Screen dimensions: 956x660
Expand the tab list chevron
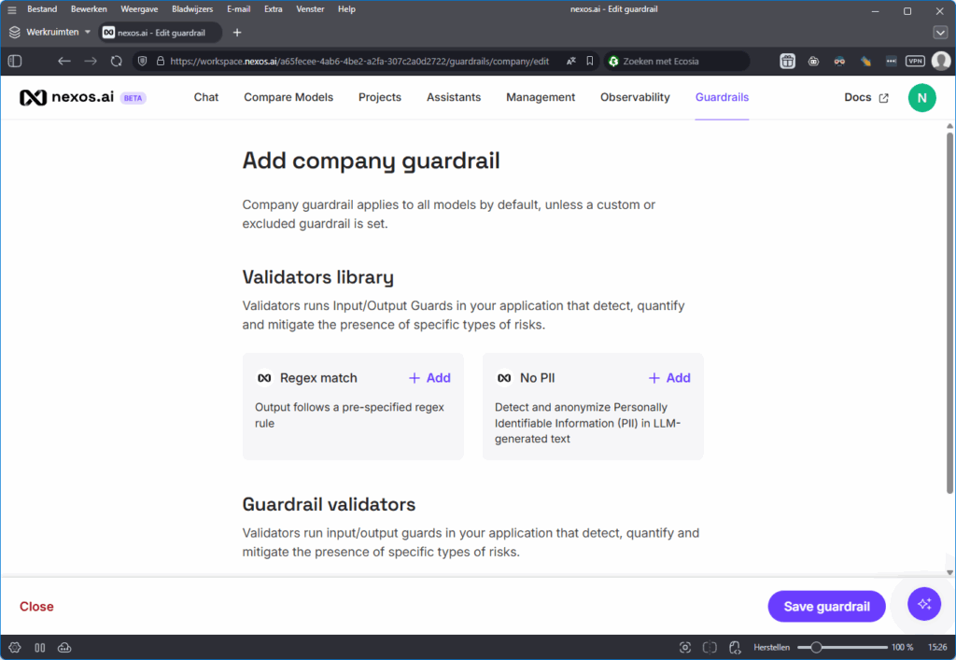coord(940,33)
